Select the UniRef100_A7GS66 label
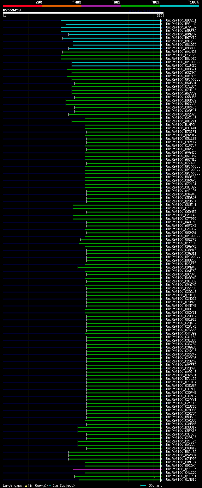The height and width of the screenshot is (488, 202). [x=181, y=330]
